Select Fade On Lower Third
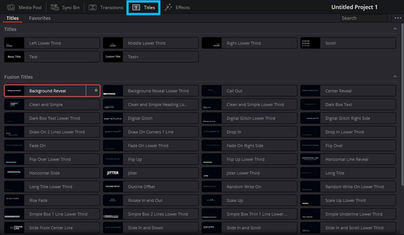 (x=151, y=145)
